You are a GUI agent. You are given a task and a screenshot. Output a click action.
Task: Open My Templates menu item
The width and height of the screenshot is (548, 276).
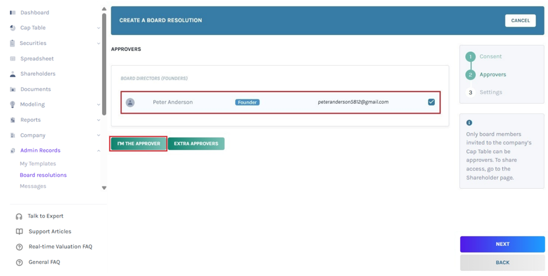[38, 164]
